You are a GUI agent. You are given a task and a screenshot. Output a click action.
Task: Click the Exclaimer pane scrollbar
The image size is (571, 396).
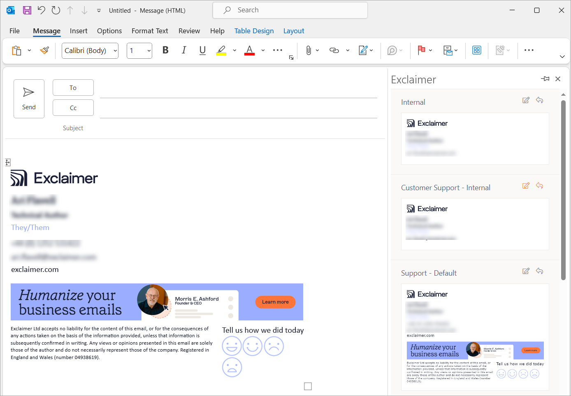[x=564, y=190]
